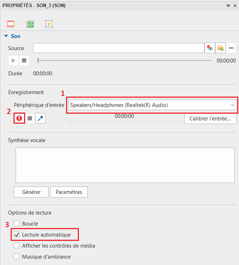
Task: Browse for a sound file with folder icon
Action: click(221, 48)
